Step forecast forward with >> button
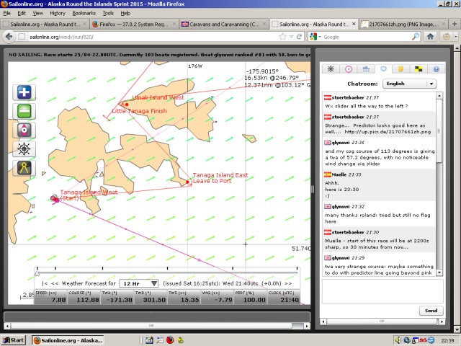Viewport: 461px width, 346px height. pyautogui.click(x=288, y=283)
